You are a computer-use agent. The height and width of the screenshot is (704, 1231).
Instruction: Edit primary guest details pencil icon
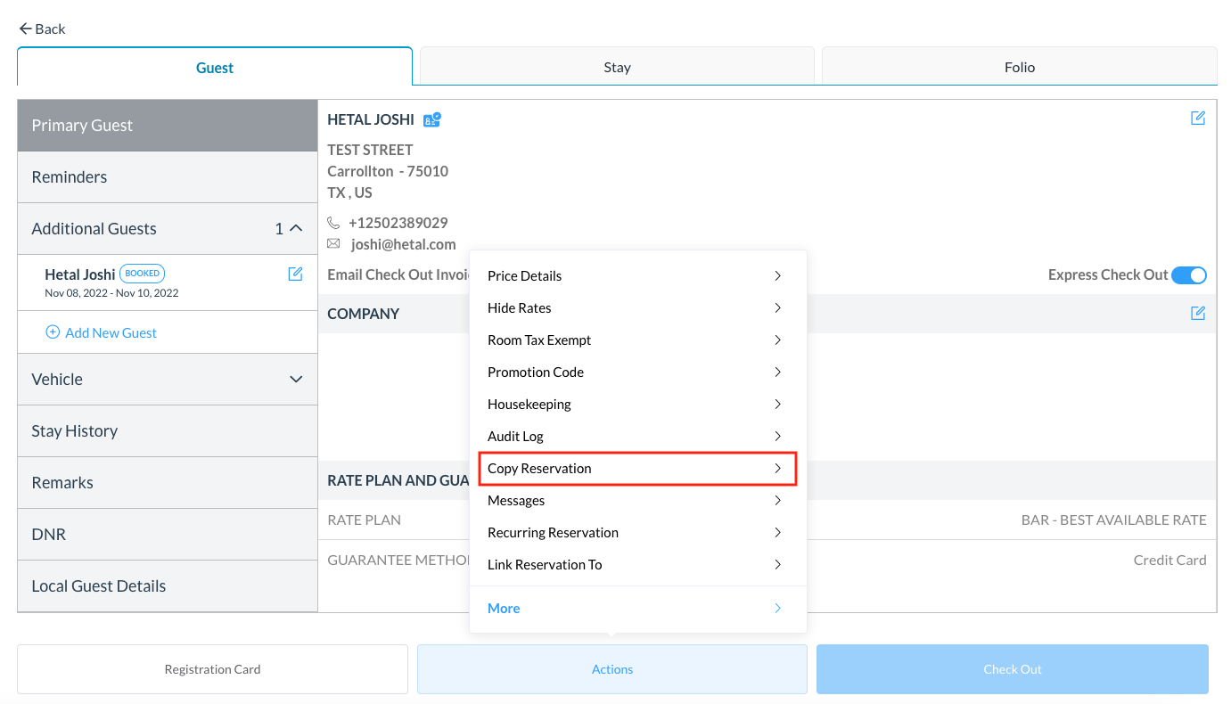click(1198, 119)
